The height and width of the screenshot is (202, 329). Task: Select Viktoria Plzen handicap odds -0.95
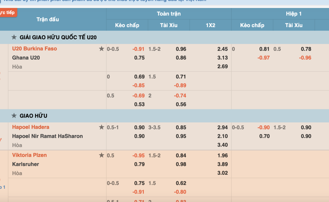pyautogui.click(x=138, y=156)
